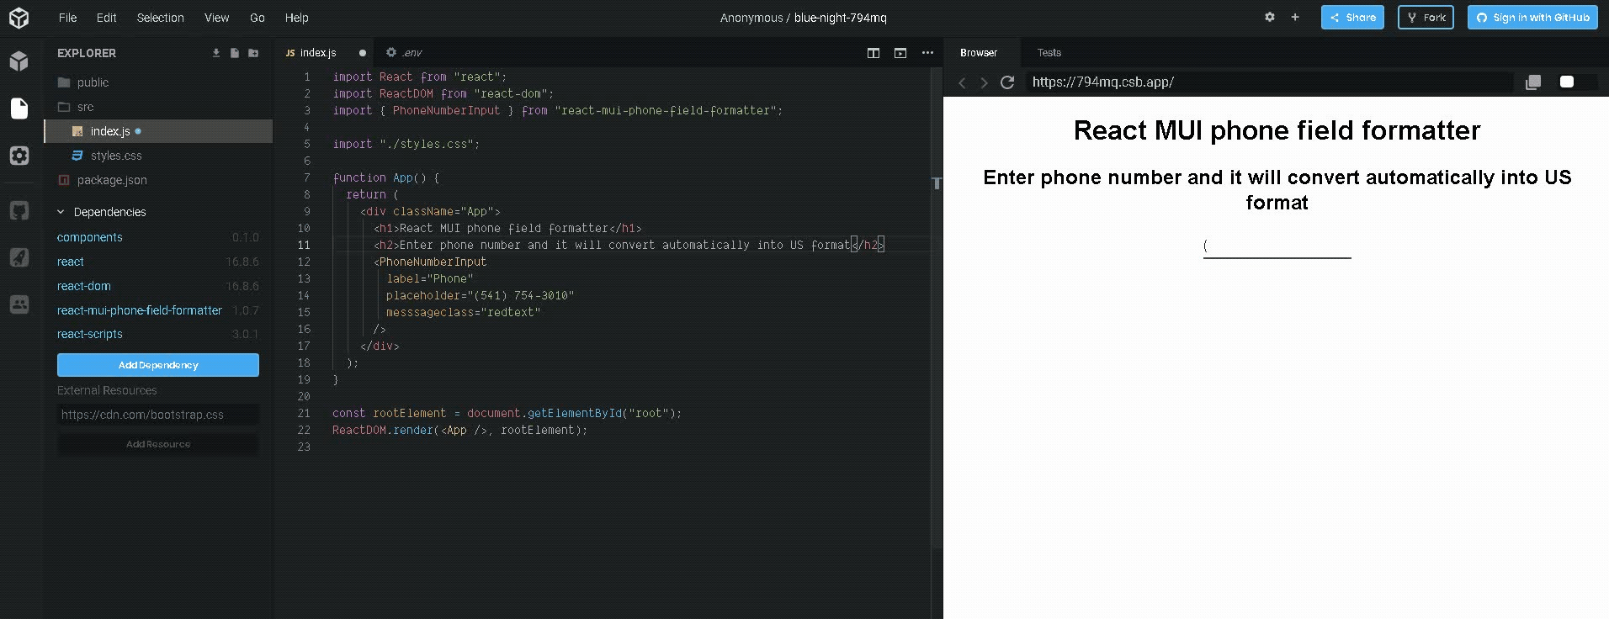The width and height of the screenshot is (1609, 619).
Task: Click the phone number input in preview
Action: point(1277,246)
